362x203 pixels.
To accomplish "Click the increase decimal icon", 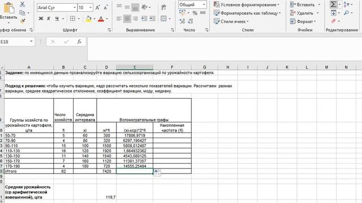I will tap(182, 21).
